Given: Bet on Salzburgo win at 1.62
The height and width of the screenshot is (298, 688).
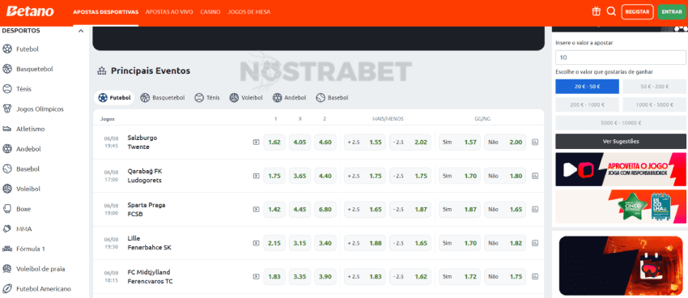Looking at the screenshot, I should tap(274, 143).
